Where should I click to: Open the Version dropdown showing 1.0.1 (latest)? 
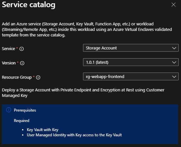[131, 62]
